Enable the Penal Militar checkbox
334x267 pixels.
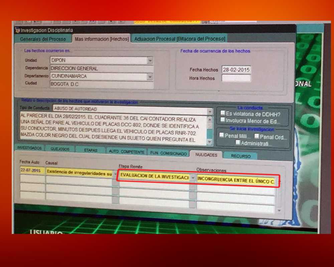point(221,136)
